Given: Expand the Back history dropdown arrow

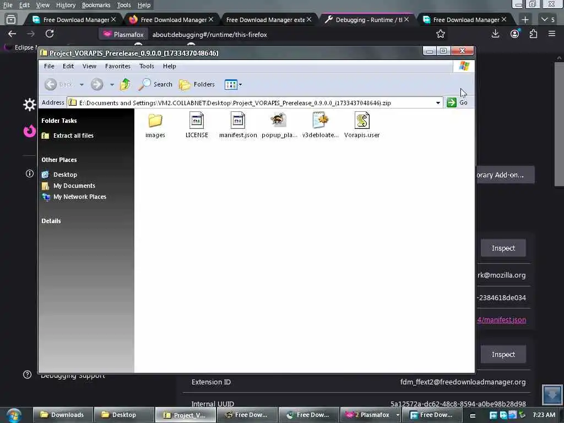Looking at the screenshot, I should (x=82, y=85).
